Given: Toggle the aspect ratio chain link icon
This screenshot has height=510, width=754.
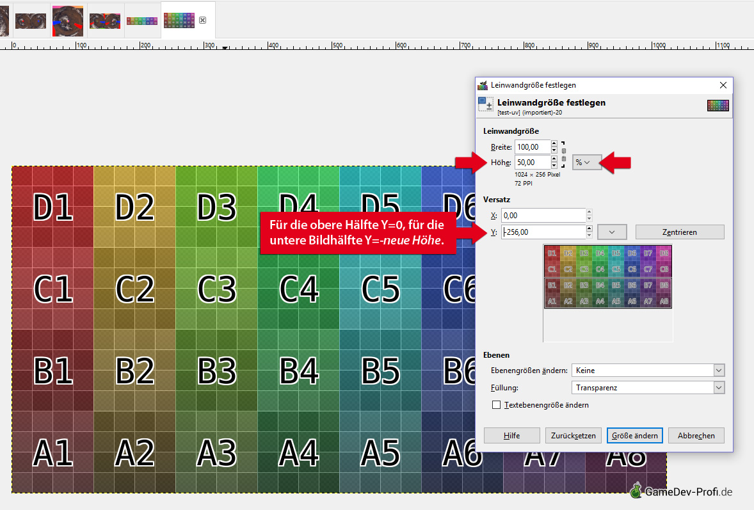Looking at the screenshot, I should coord(563,155).
